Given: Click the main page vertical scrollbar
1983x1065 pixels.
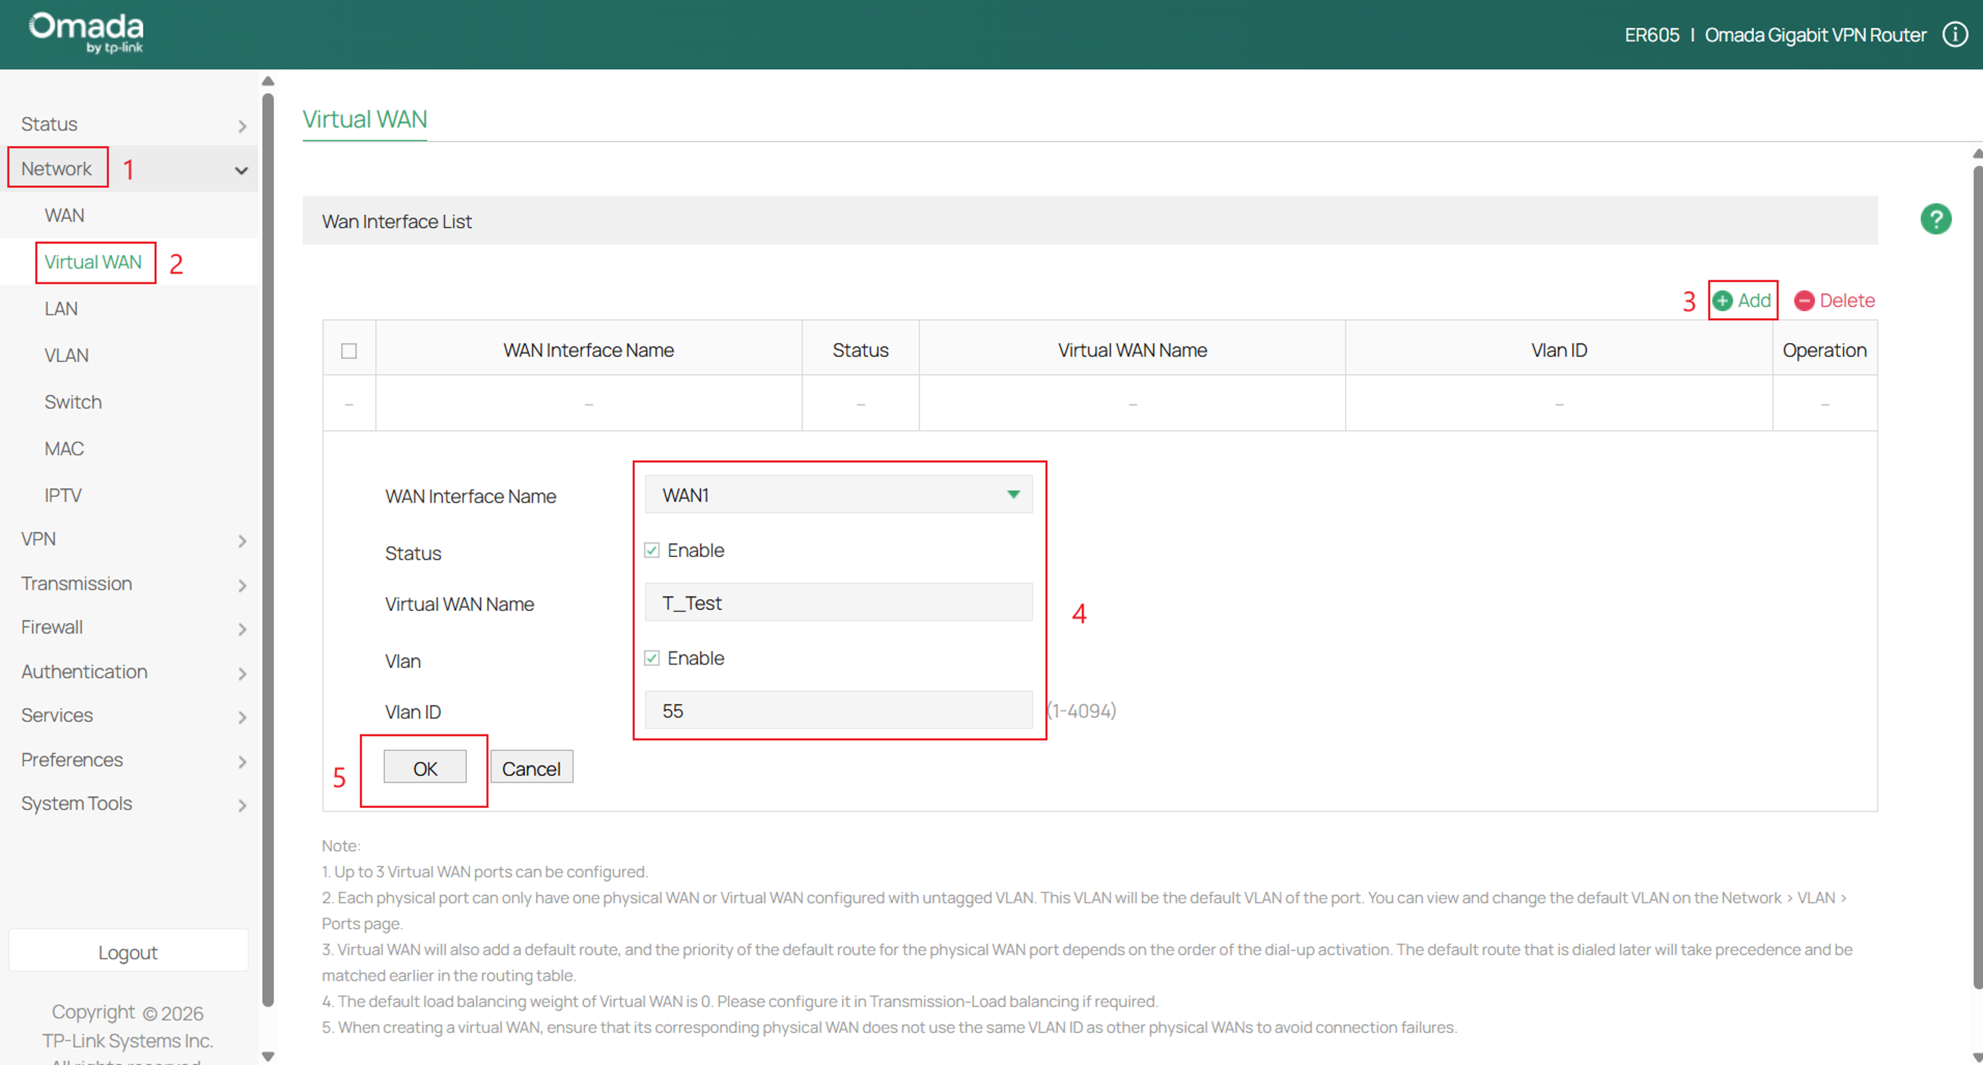Looking at the screenshot, I should 1978,578.
